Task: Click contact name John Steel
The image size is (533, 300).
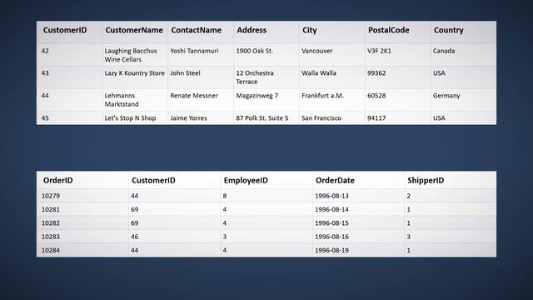Action: tap(185, 73)
